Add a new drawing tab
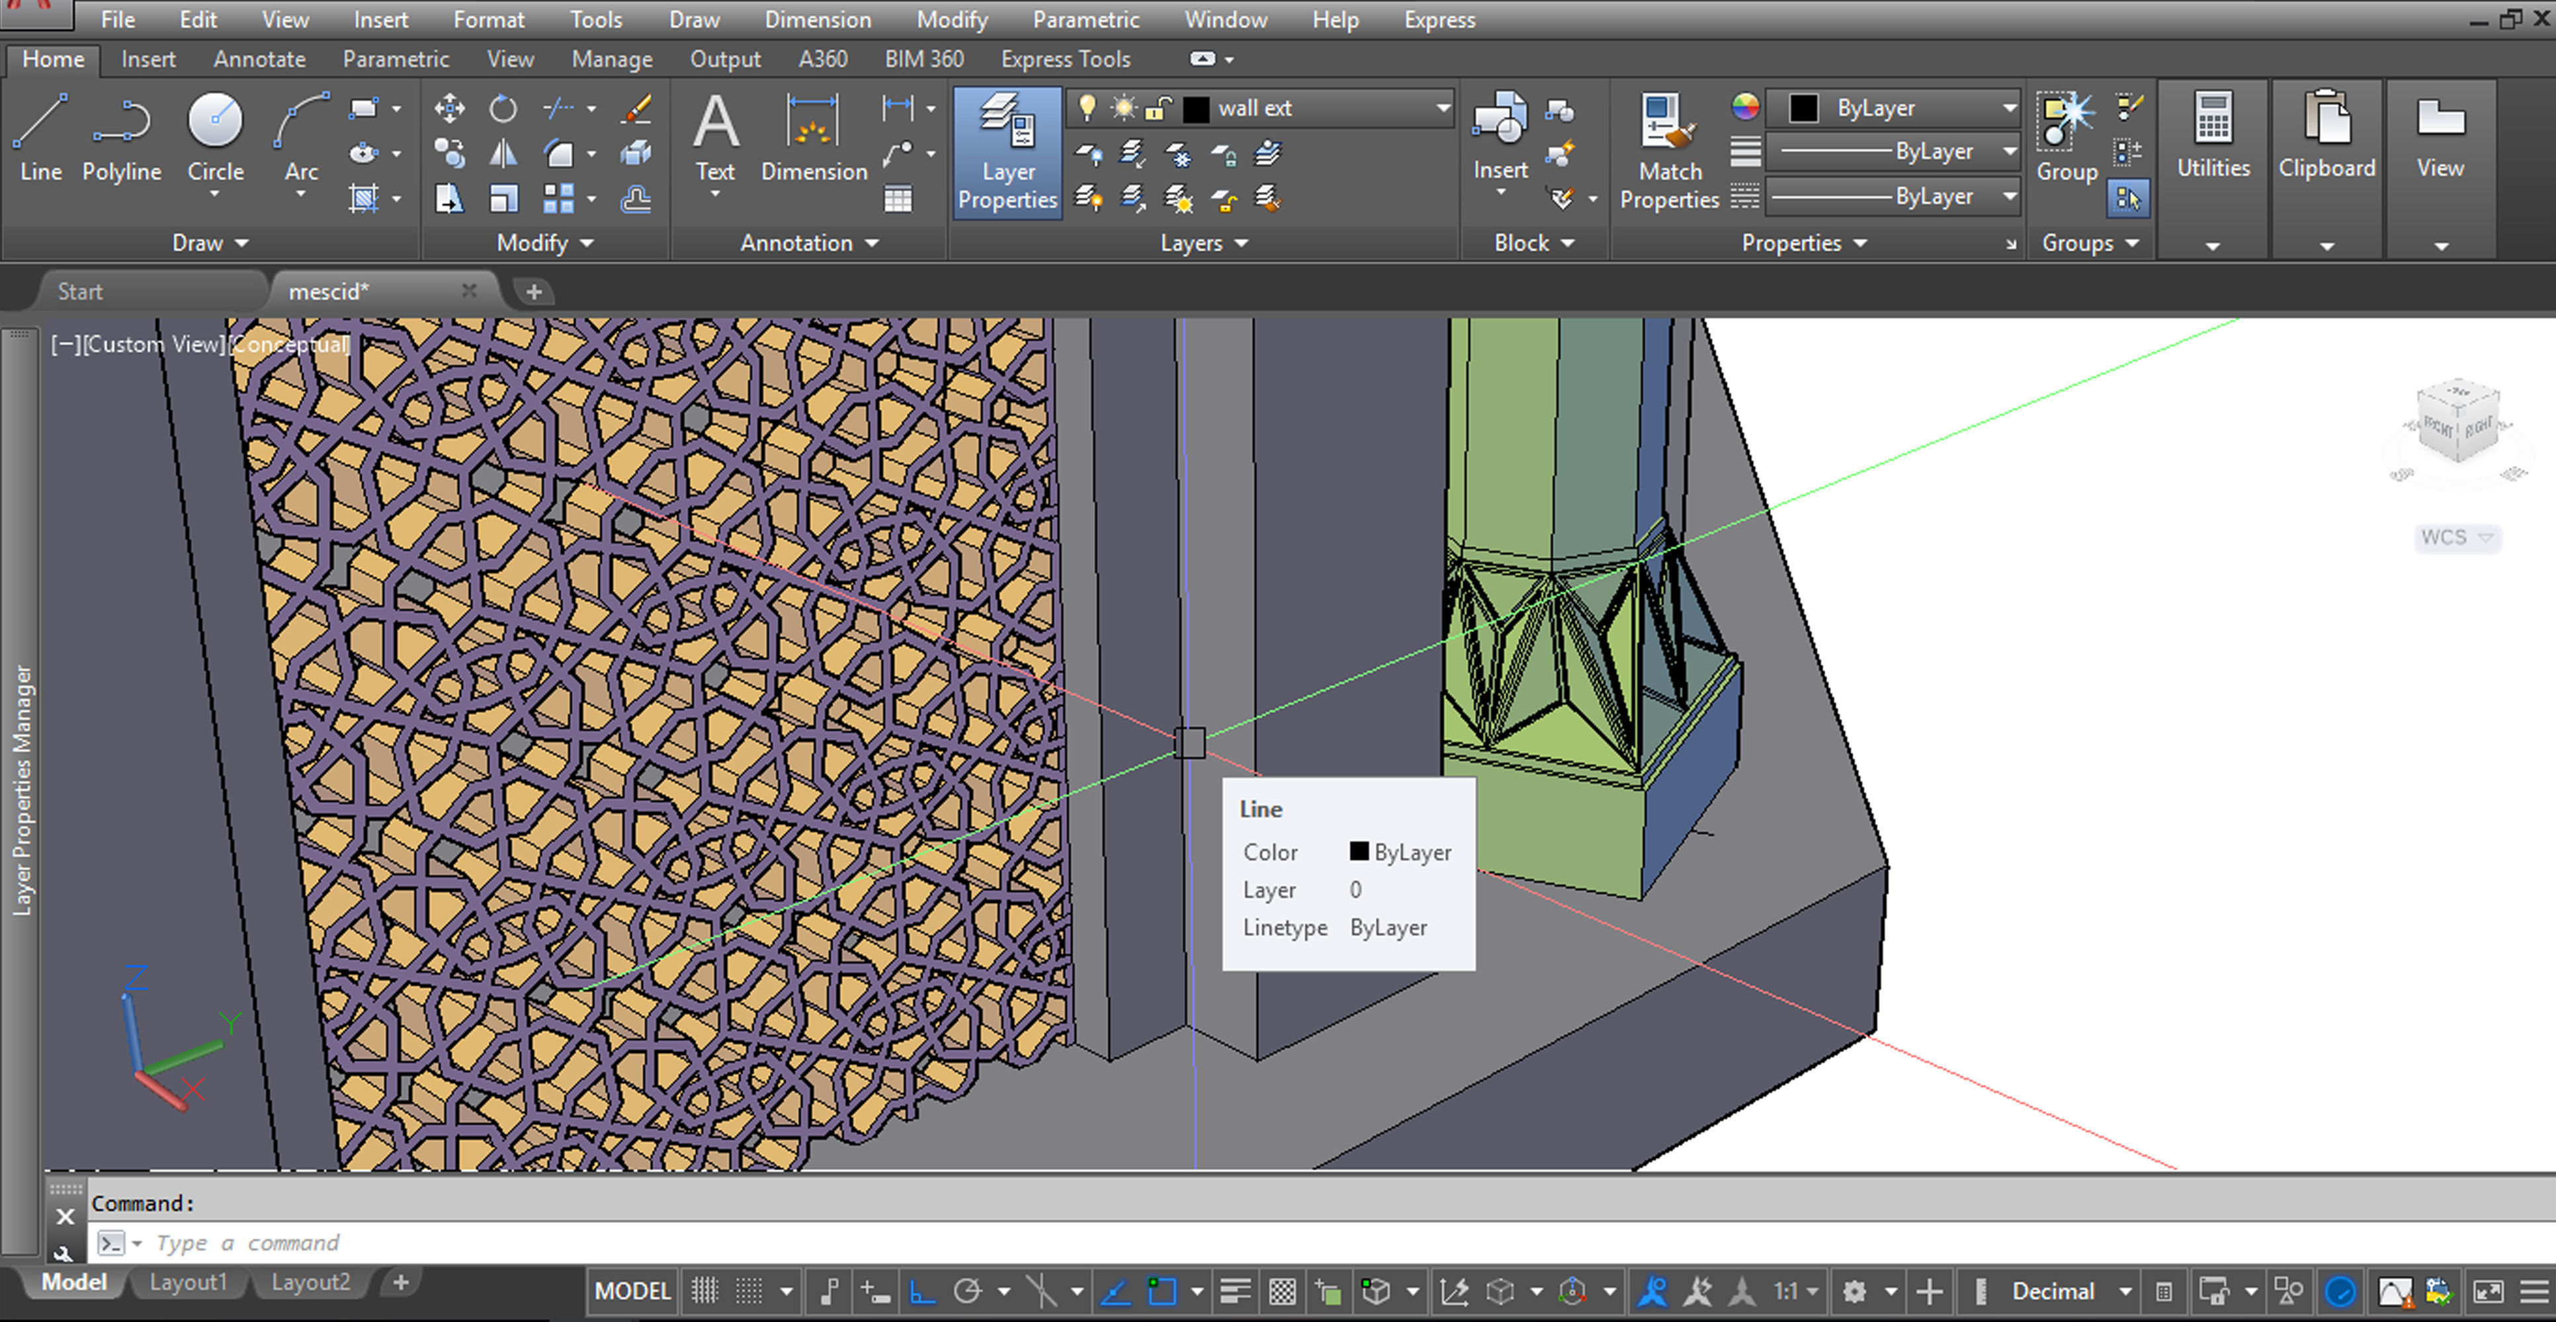The image size is (2556, 1322). pos(534,292)
